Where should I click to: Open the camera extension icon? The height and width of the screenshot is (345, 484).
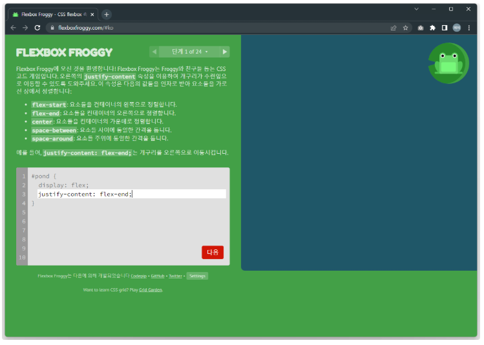pos(421,28)
